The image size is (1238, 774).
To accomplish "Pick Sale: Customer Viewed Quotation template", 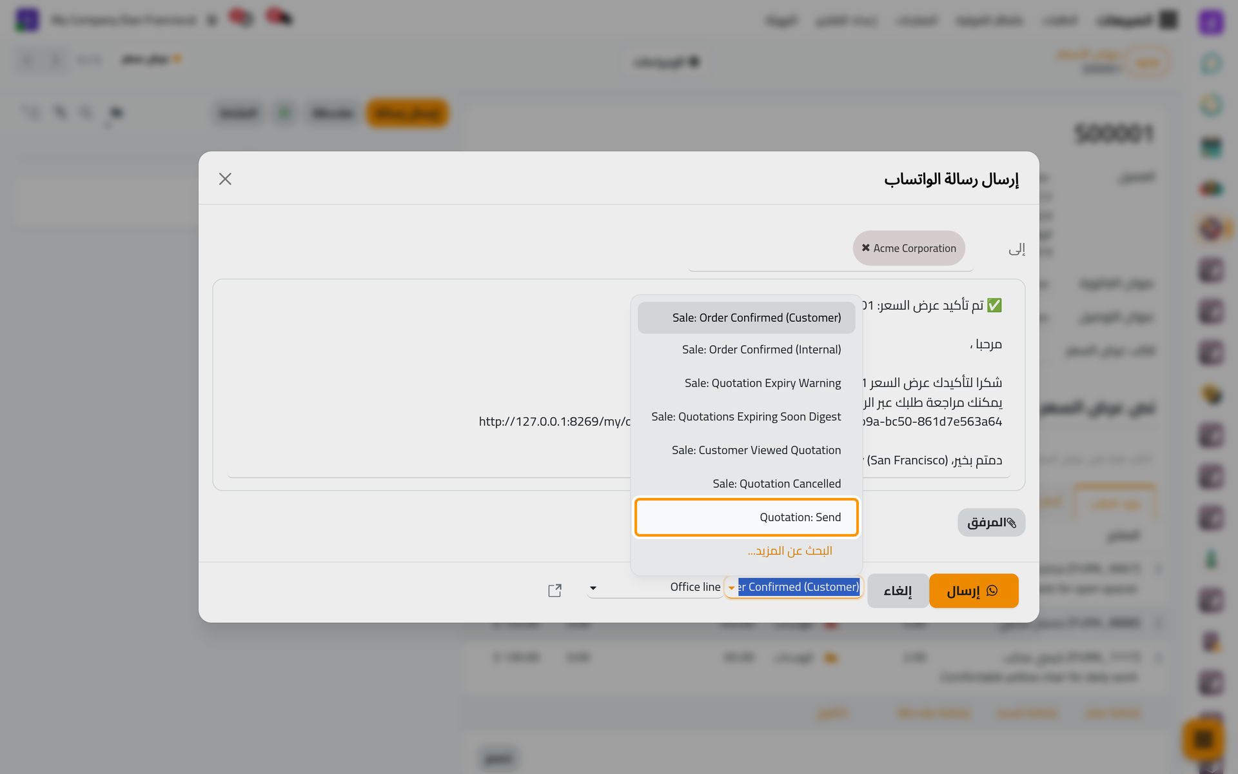I will (746, 450).
